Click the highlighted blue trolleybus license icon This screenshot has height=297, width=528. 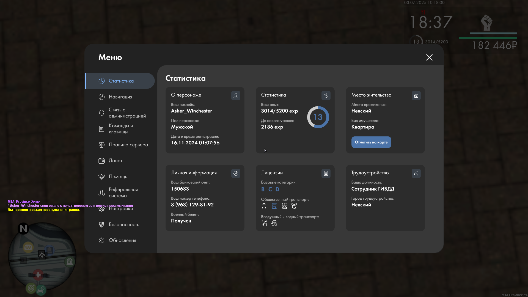click(x=274, y=206)
